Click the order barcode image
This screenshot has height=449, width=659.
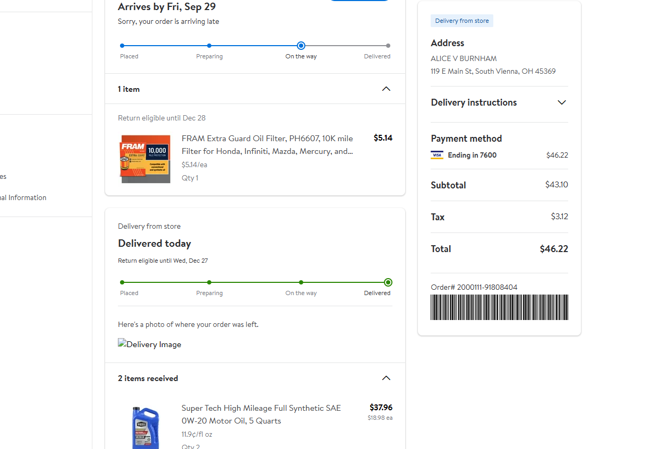coord(499,307)
